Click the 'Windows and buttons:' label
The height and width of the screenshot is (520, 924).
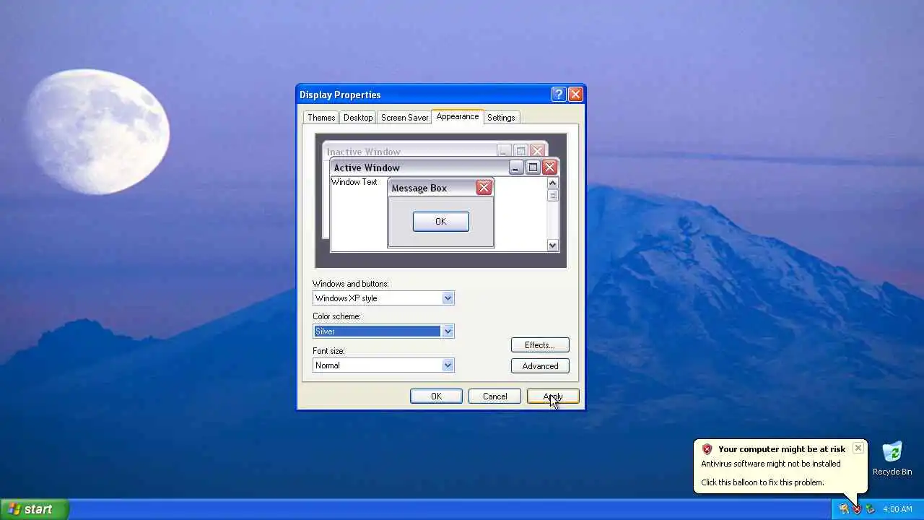351,284
